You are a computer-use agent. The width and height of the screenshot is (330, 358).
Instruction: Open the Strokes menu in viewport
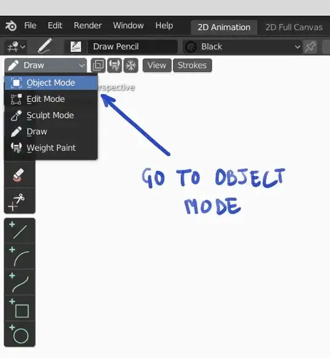(x=193, y=65)
